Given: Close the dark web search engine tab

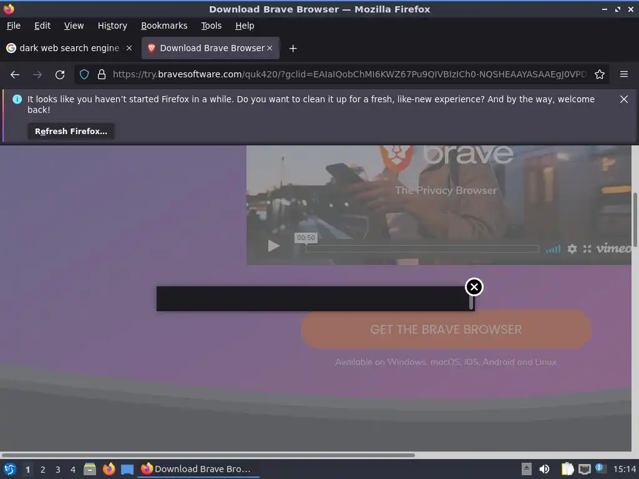Looking at the screenshot, I should (x=129, y=48).
